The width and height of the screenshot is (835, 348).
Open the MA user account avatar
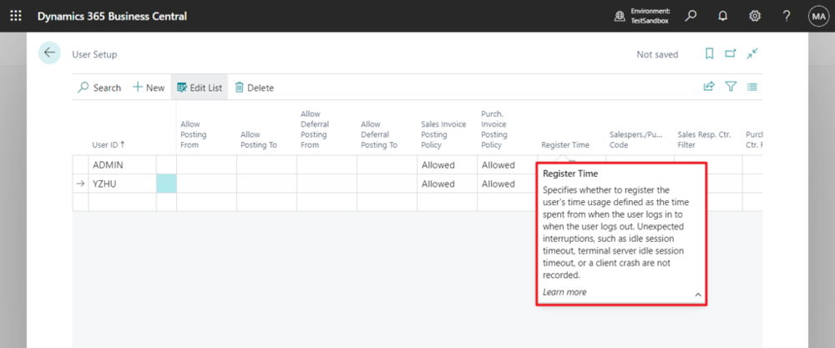coord(817,17)
